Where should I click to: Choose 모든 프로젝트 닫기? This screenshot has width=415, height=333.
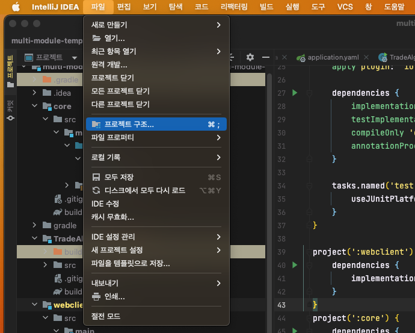pyautogui.click(x=156, y=91)
